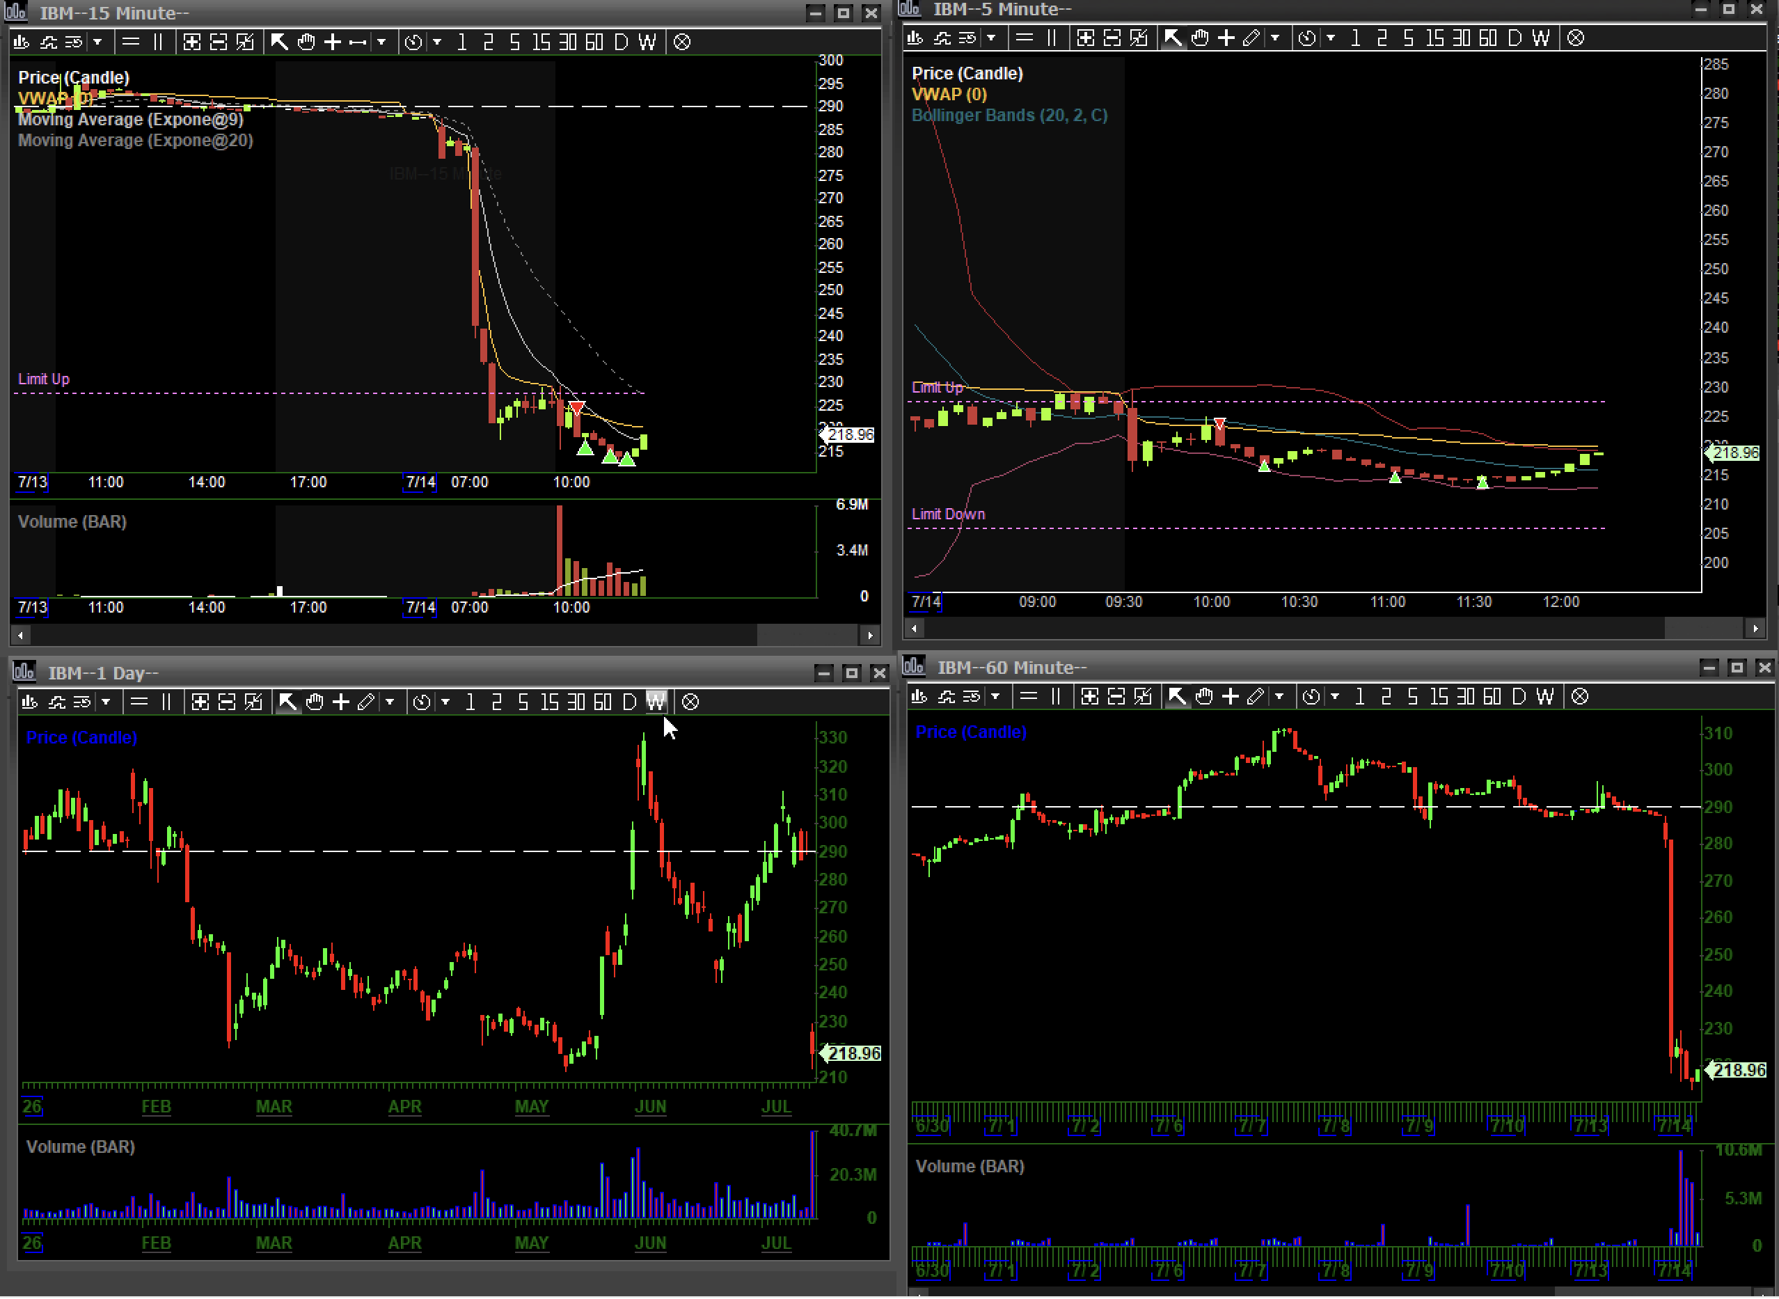The width and height of the screenshot is (1779, 1299).
Task: Add vertical line in 15 Minute chart toolbar
Action: click(158, 42)
